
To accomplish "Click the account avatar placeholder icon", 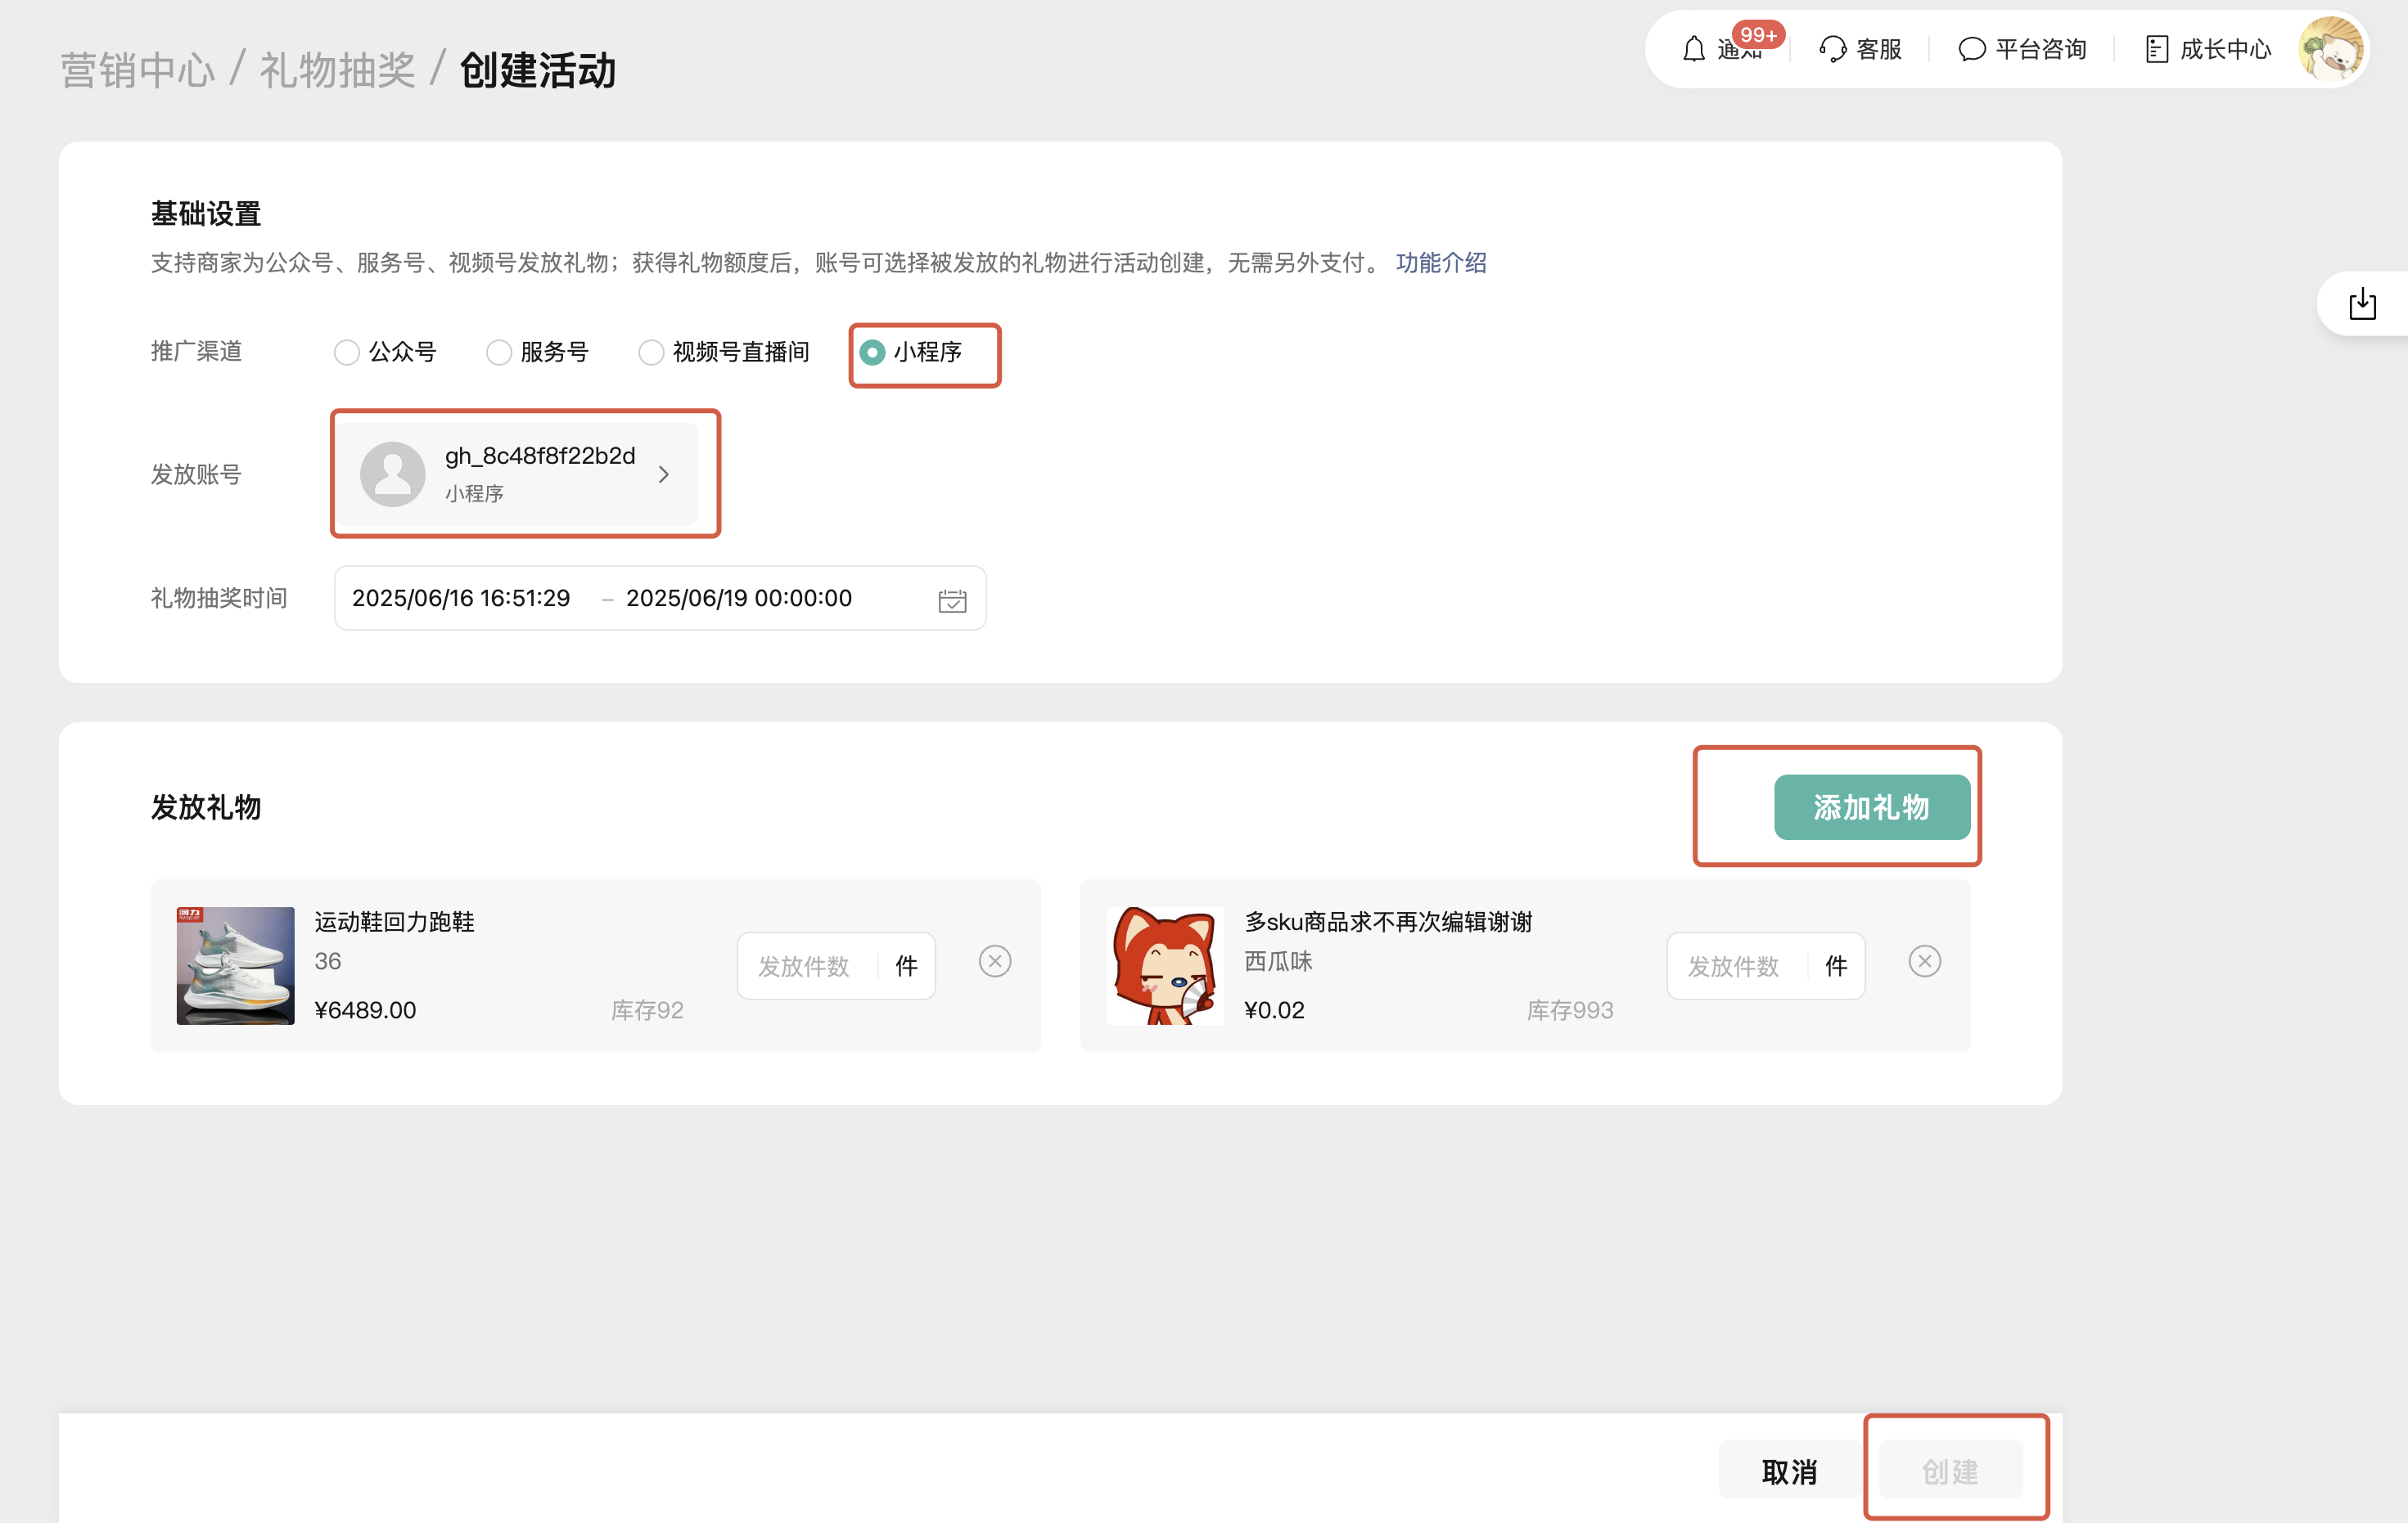I will (x=392, y=474).
